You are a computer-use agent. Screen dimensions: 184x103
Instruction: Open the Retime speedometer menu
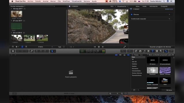click(130, 51)
